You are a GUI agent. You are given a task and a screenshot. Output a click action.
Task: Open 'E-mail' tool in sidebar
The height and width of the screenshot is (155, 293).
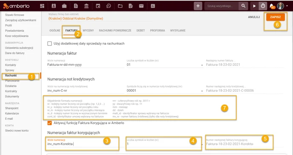point(9,118)
